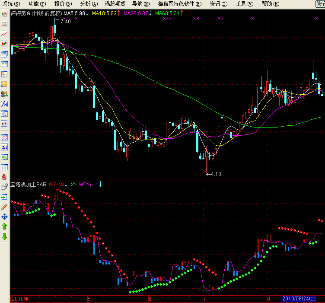Click the candlestick chart icon in sidebar
Image resolution: width=325 pixels, height=303 pixels.
tap(4, 44)
